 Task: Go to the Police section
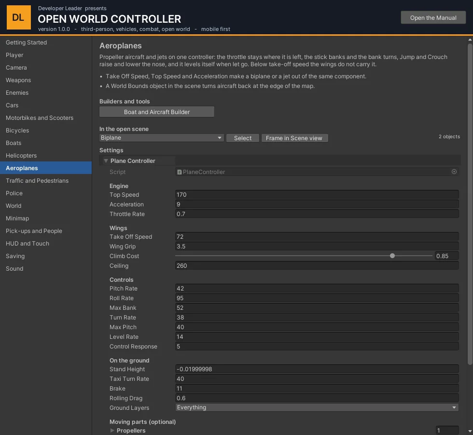click(x=46, y=193)
